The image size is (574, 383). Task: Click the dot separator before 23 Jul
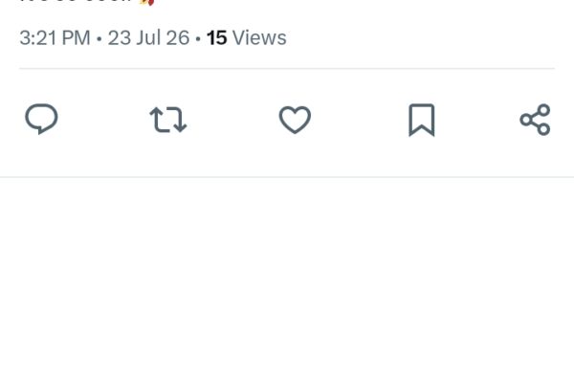(x=99, y=38)
